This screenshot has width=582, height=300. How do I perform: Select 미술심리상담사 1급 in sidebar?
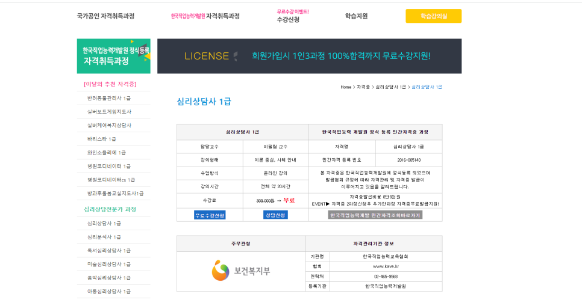pos(109,265)
